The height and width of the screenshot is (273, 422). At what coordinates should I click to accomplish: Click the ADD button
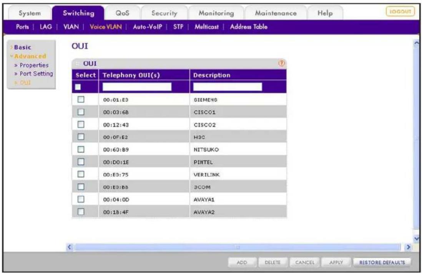tap(242, 263)
